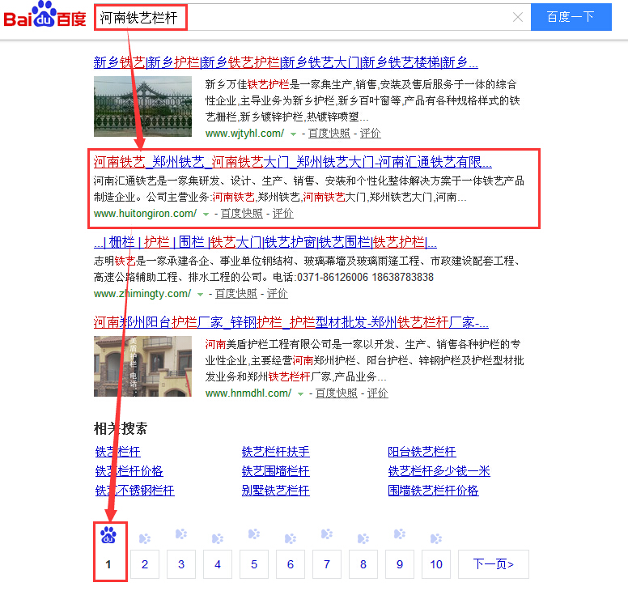The image size is (628, 591).
Task: Select related search 铁艺栏杆
Action: (x=118, y=452)
